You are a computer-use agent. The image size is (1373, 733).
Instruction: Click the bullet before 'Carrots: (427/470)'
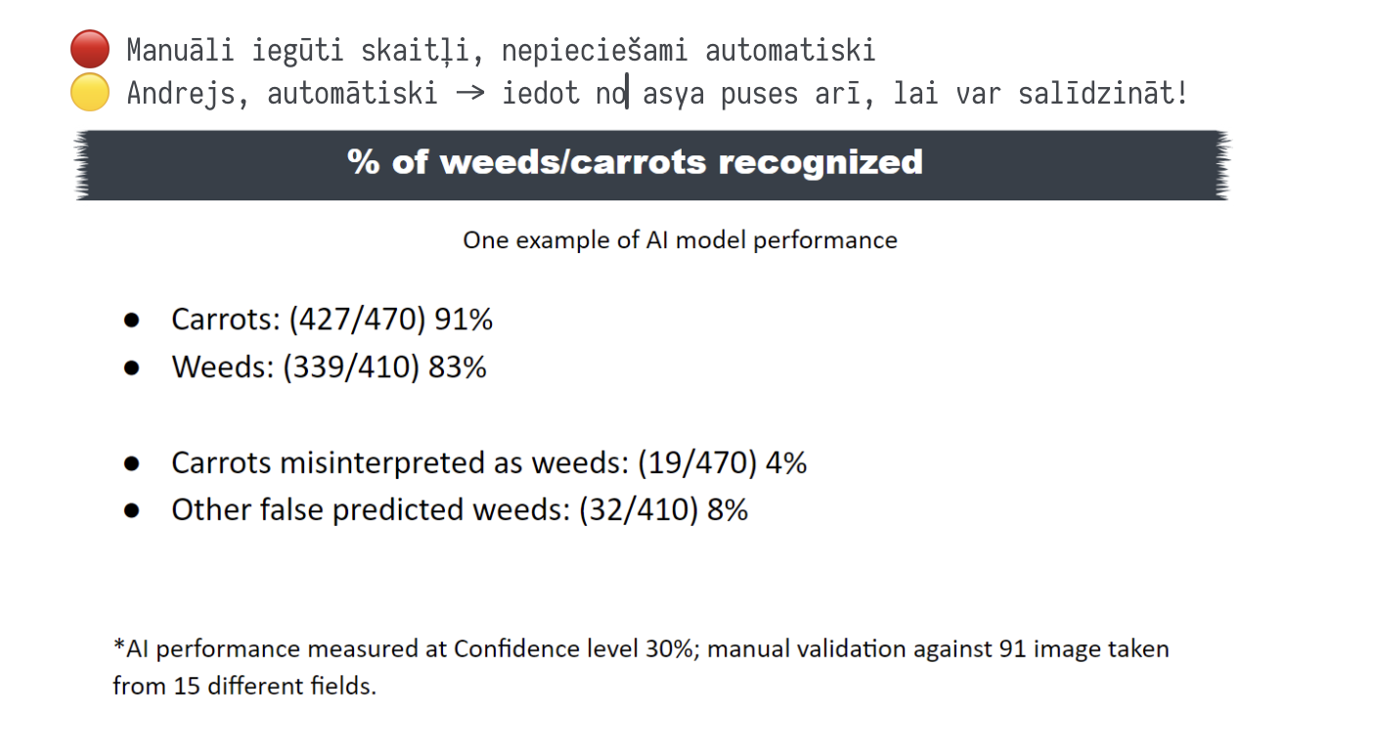[x=132, y=321]
